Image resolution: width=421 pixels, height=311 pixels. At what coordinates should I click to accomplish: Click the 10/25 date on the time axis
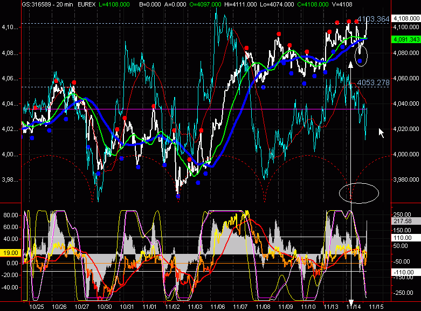[x=37, y=307]
